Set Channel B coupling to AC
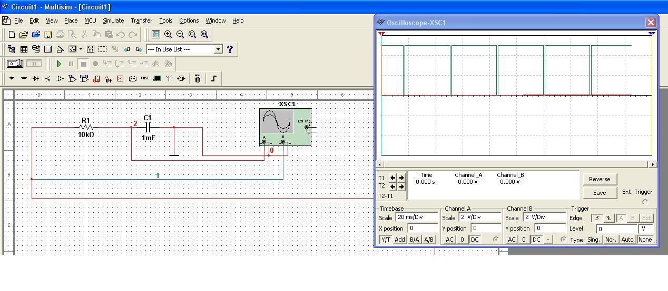 pyautogui.click(x=512, y=240)
